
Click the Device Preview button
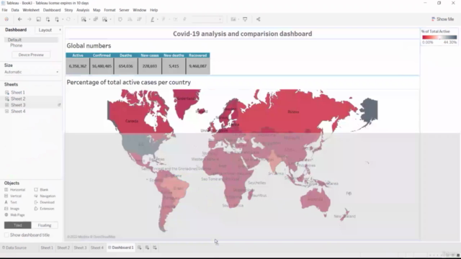point(31,55)
